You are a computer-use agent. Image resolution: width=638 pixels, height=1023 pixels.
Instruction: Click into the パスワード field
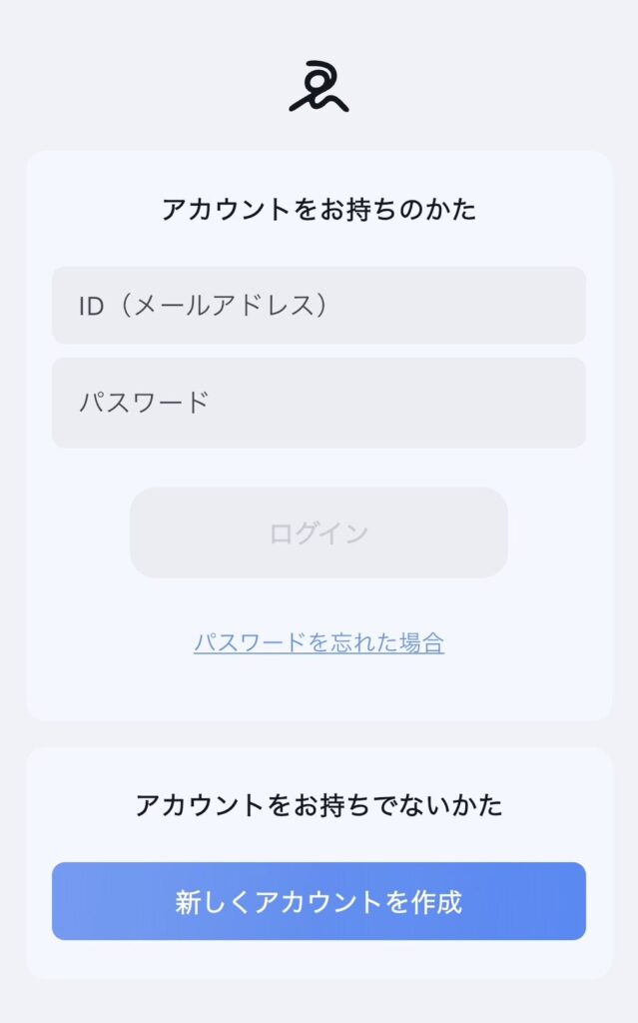[319, 403]
